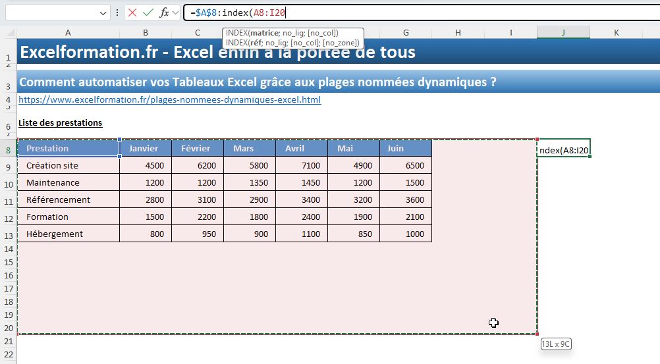
Task: Click the Février header cell
Action: pos(198,148)
